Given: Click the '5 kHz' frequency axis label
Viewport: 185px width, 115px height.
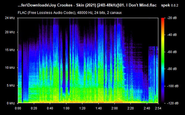Looking at the screenshot, I should click(x=11, y=85).
